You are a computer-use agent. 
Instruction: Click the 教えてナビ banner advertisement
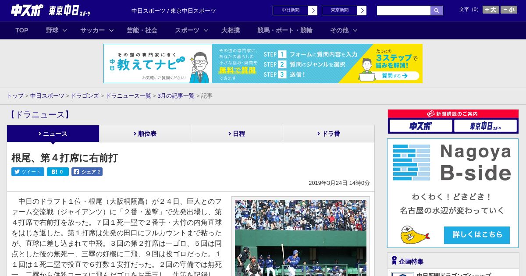[x=263, y=64]
